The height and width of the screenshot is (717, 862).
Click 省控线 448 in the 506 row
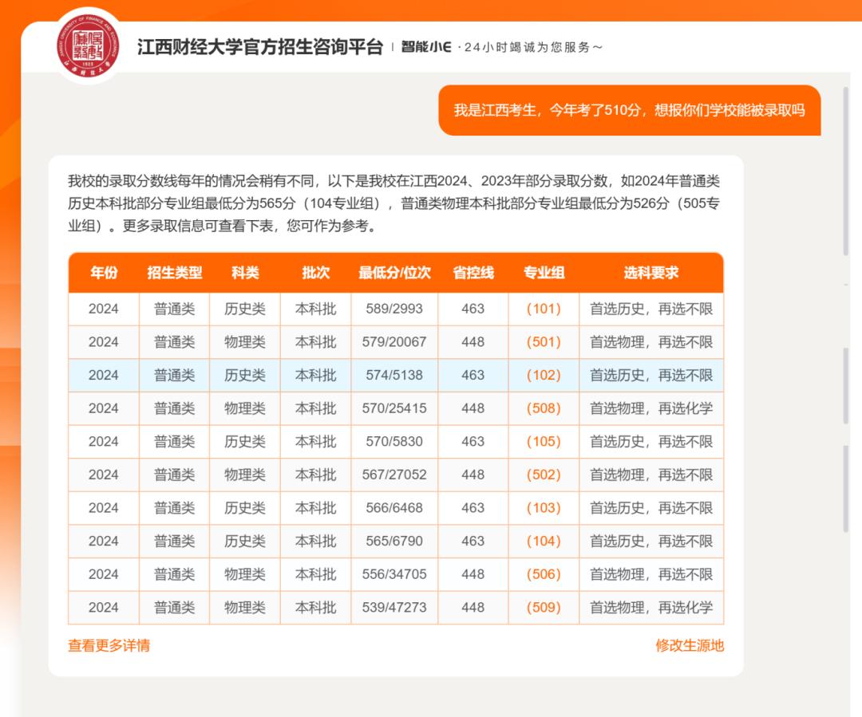(473, 574)
